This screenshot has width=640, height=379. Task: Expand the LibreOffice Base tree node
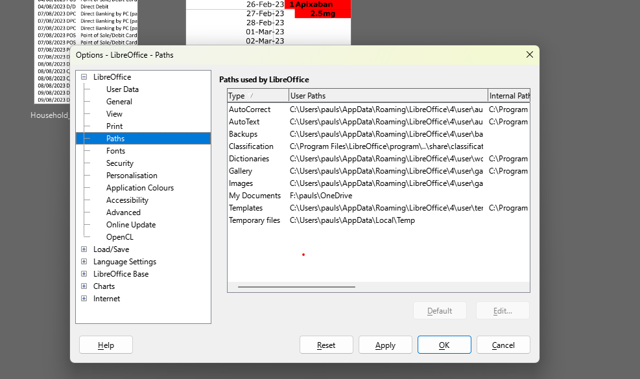point(84,274)
